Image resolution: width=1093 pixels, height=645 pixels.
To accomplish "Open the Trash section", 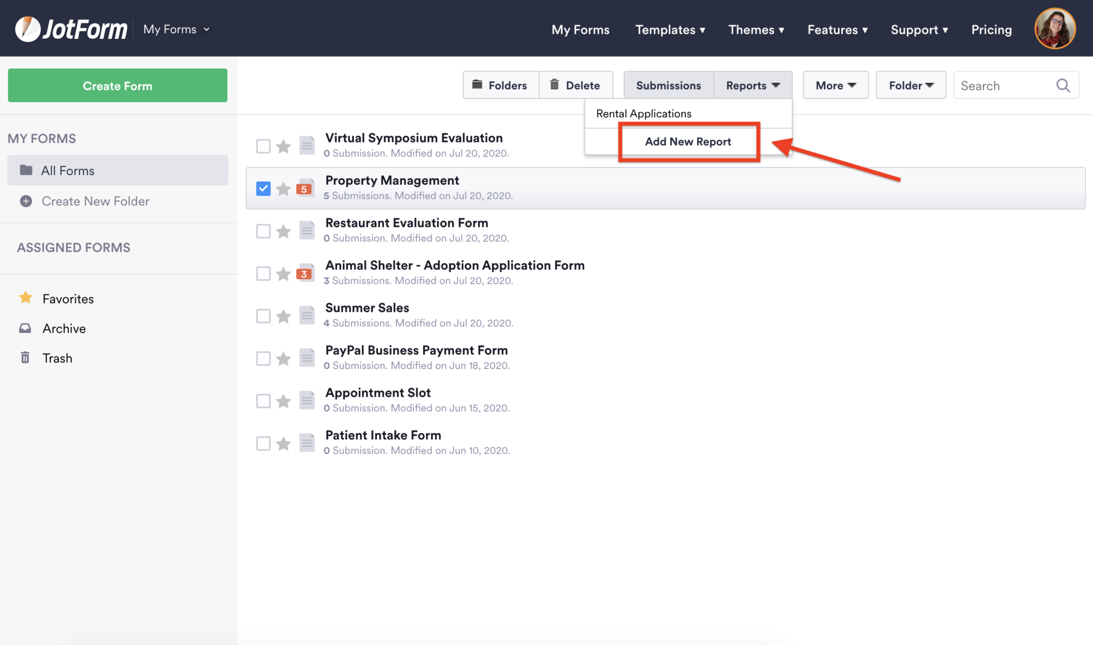I will (57, 358).
